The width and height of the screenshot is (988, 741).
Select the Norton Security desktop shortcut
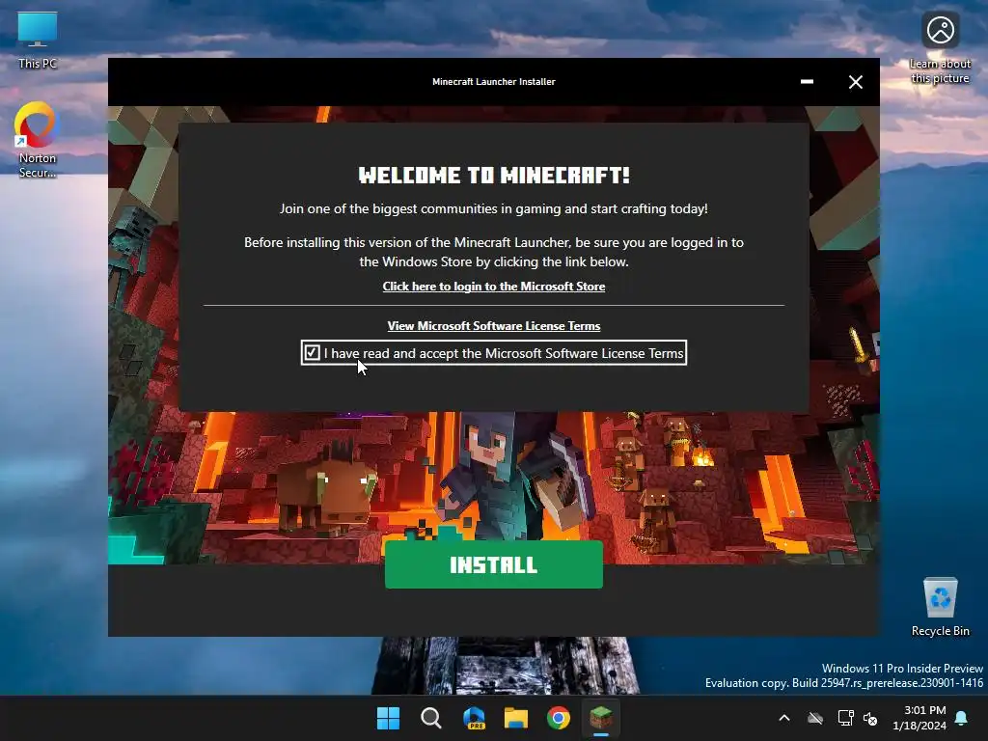click(x=38, y=141)
